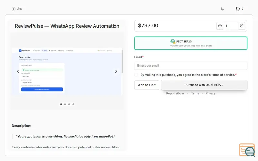Open Report Abuse link
Image resolution: width=258 pixels, height=161 pixels.
click(x=175, y=93)
